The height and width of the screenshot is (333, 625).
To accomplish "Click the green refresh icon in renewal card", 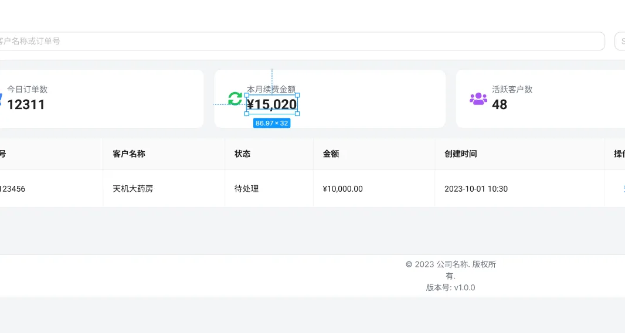I will 235,99.
